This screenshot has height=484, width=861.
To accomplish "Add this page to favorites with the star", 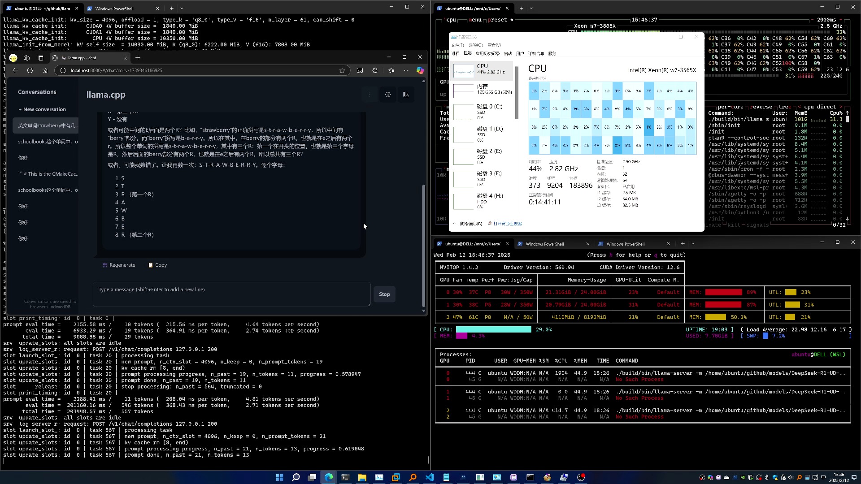I will click(342, 70).
